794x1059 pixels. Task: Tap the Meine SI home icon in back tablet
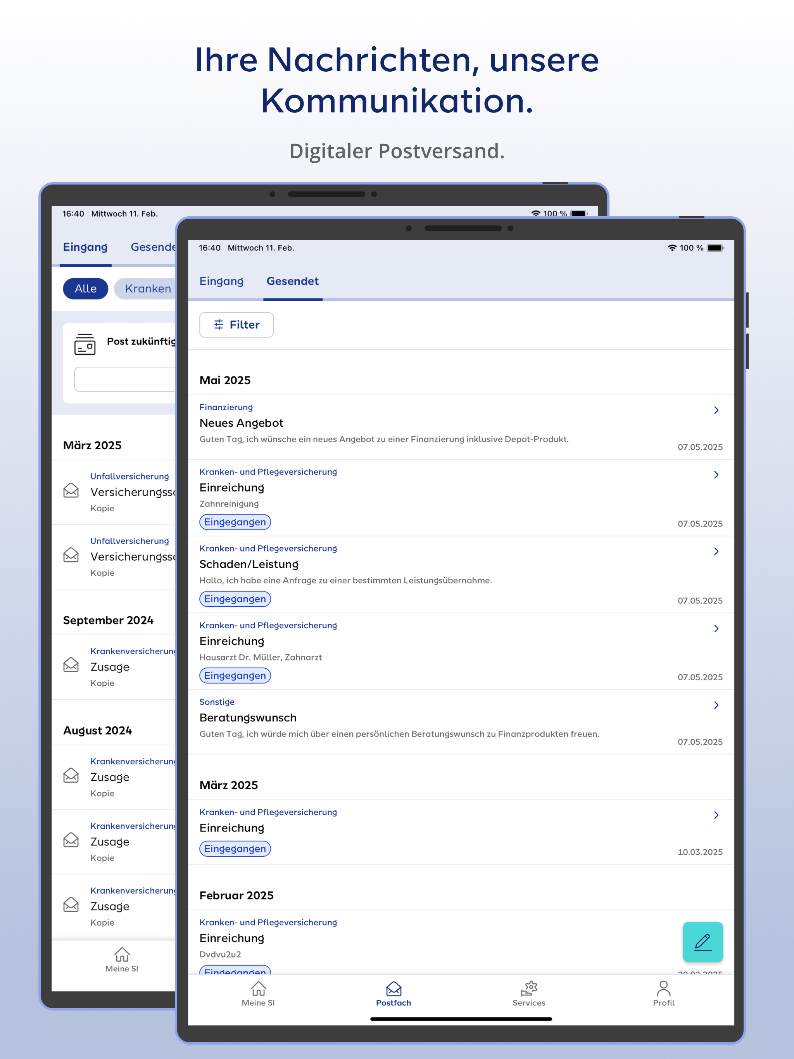tap(122, 954)
